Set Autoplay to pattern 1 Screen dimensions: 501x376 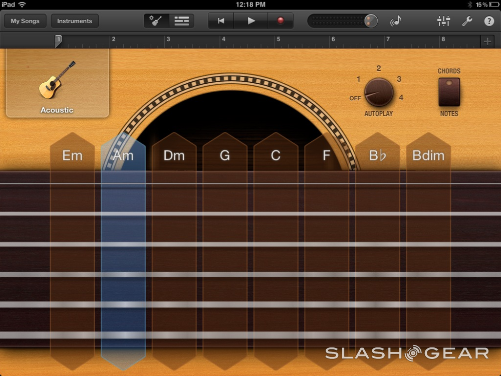coord(359,79)
